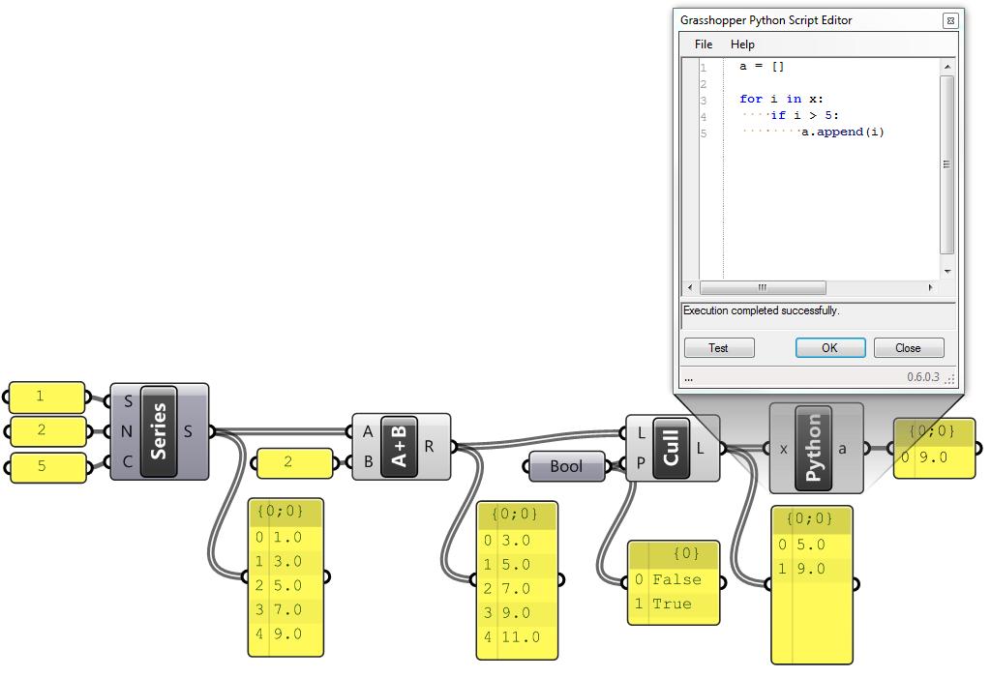Click the L input of the Cull component
991x678 pixels.
pos(642,433)
